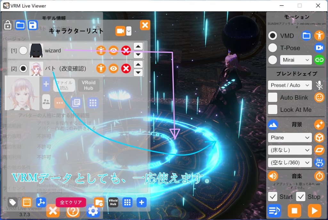Click the stopwatch icon in the 音楽 section
The height and width of the screenshot is (220, 328).
[319, 176]
